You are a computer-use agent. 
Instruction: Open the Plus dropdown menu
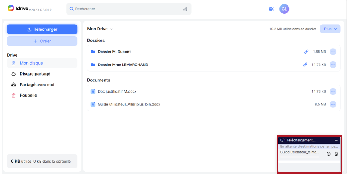[330, 29]
